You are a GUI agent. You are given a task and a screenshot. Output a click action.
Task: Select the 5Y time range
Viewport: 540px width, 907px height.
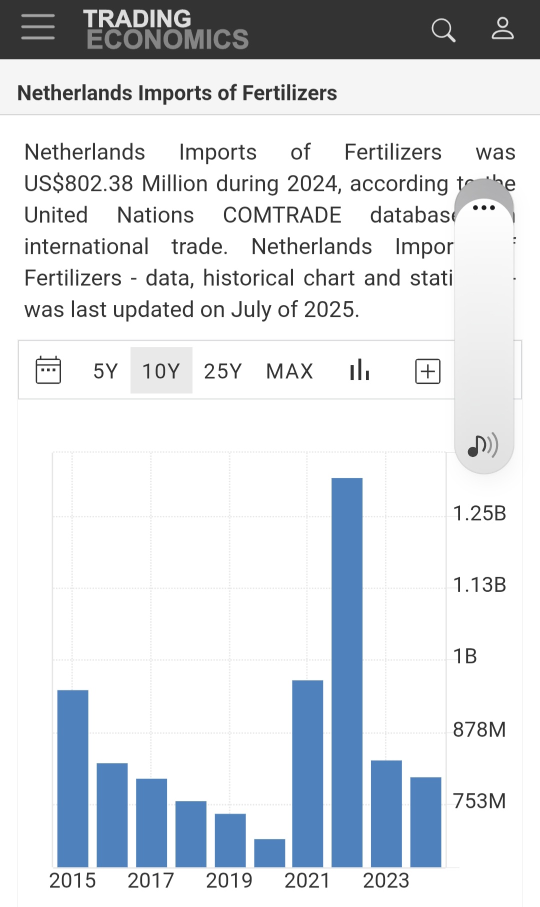[x=105, y=371]
